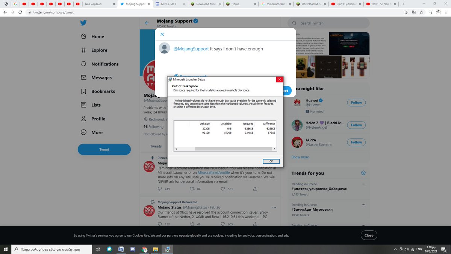Click the browser back arrow

coord(5,12)
